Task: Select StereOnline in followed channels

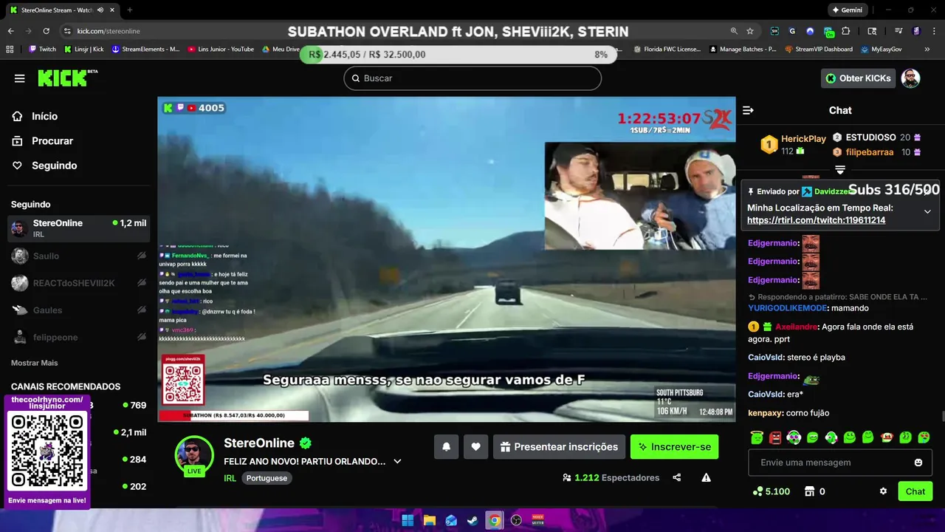Action: tap(78, 228)
